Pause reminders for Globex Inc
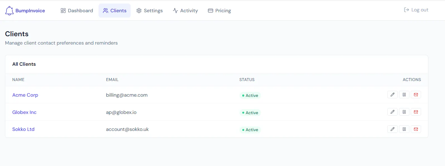This screenshot has height=166, width=445. coord(404,112)
